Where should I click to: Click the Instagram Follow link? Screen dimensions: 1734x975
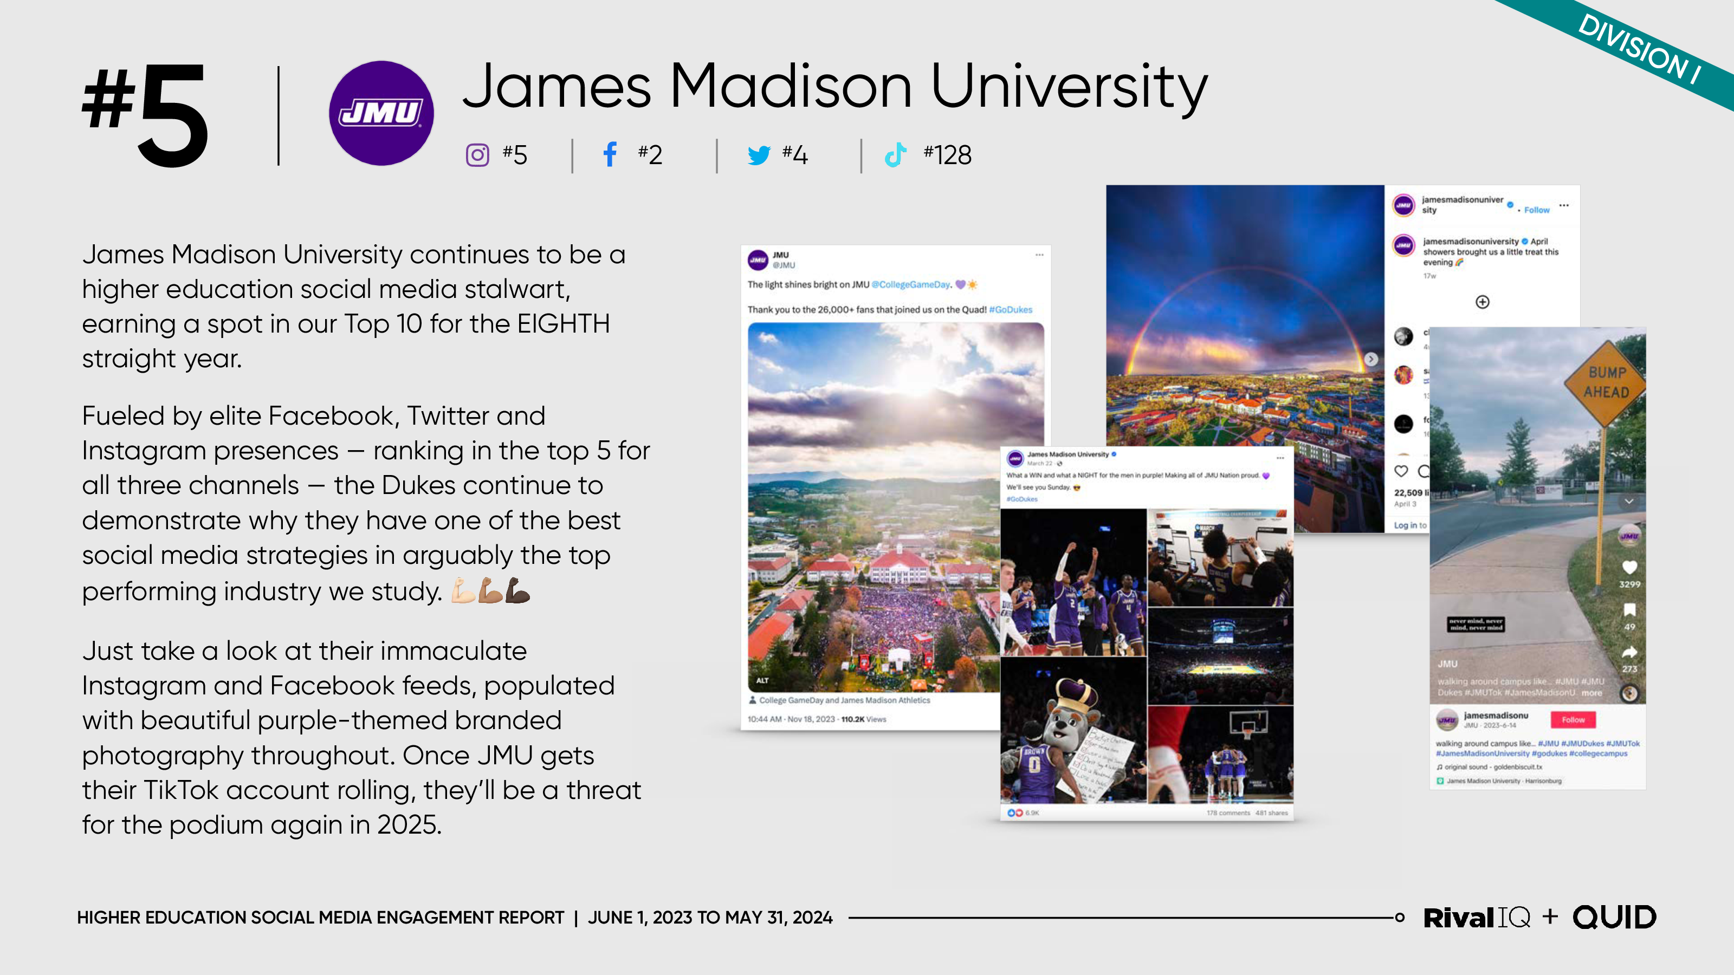pyautogui.click(x=1537, y=210)
